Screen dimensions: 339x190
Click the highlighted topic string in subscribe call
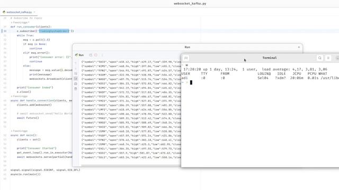point(54,31)
